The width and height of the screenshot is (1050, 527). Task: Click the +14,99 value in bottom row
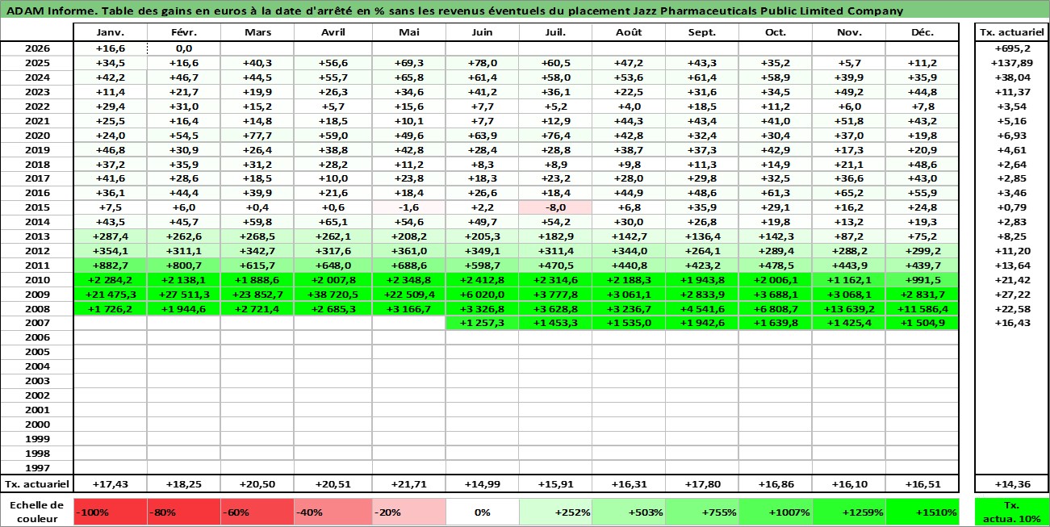[x=482, y=483]
